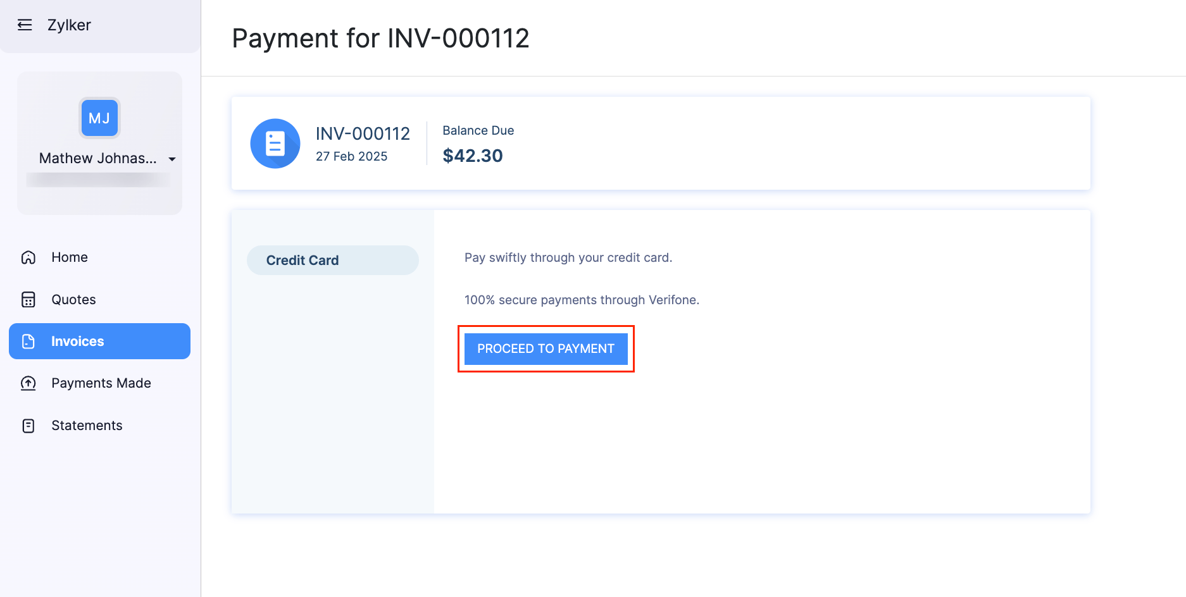
Task: Click the MJ avatar badge
Action: pyautogui.click(x=99, y=118)
